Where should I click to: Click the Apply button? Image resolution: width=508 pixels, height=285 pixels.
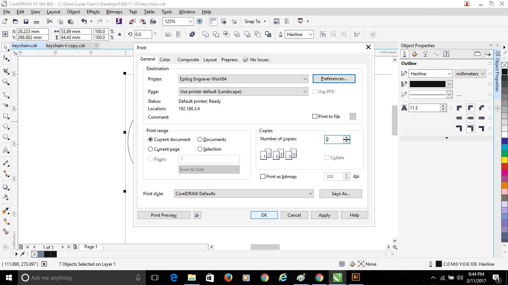[324, 215]
